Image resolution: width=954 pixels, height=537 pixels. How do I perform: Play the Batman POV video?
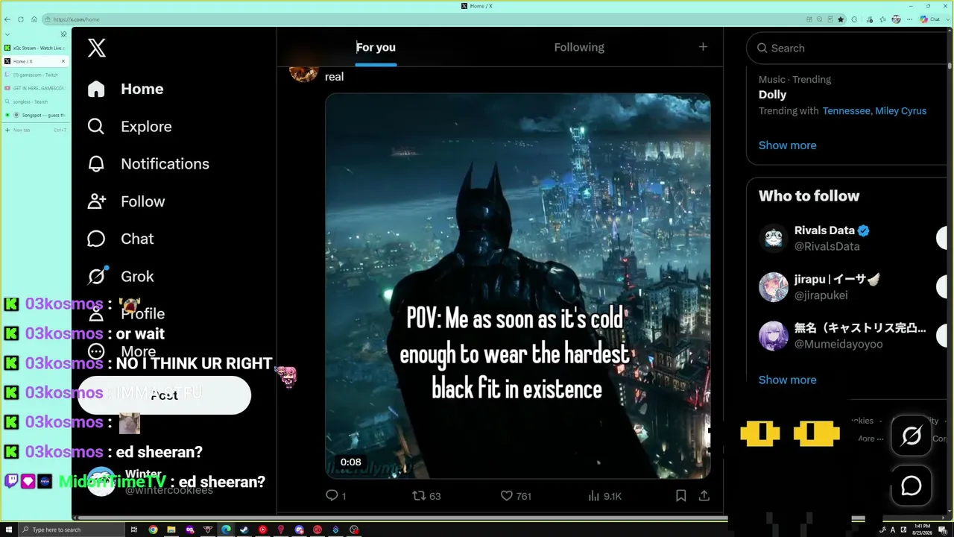pos(517,286)
